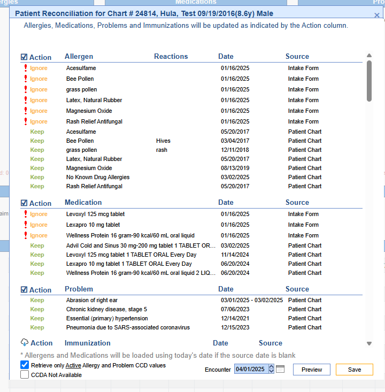Click Ignore for Lexapro 10 mg tablet
This screenshot has height=392, width=385.
click(x=38, y=225)
